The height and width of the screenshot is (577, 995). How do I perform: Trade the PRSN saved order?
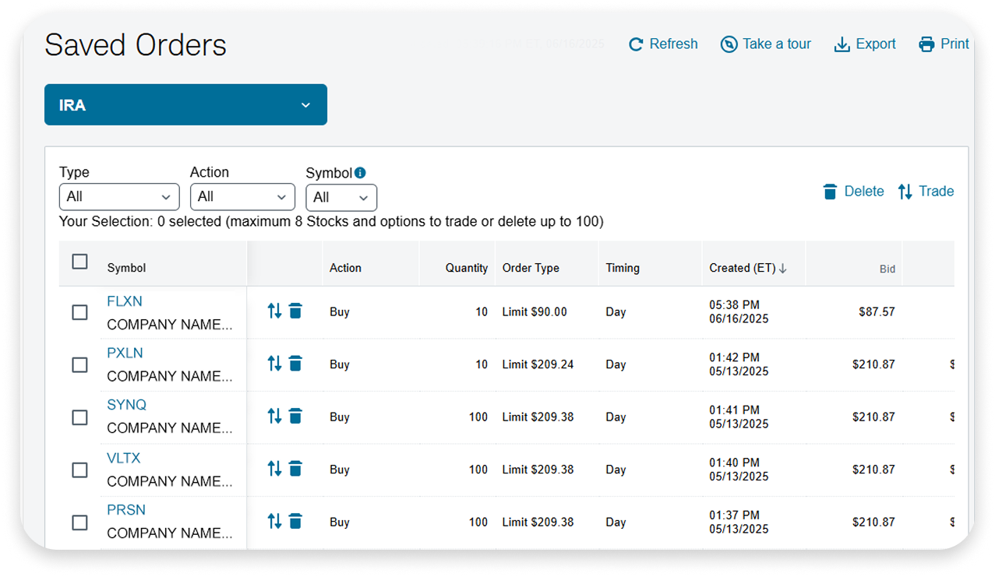274,522
